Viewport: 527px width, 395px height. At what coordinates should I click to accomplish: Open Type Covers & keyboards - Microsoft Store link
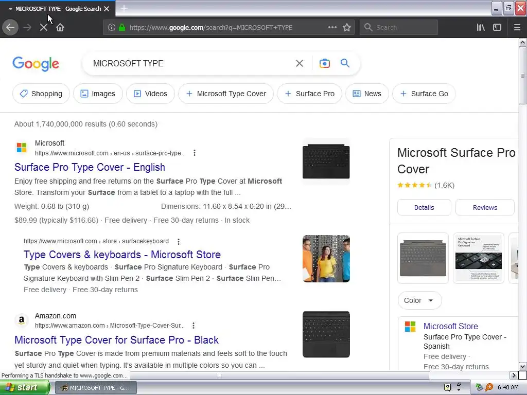122,255
